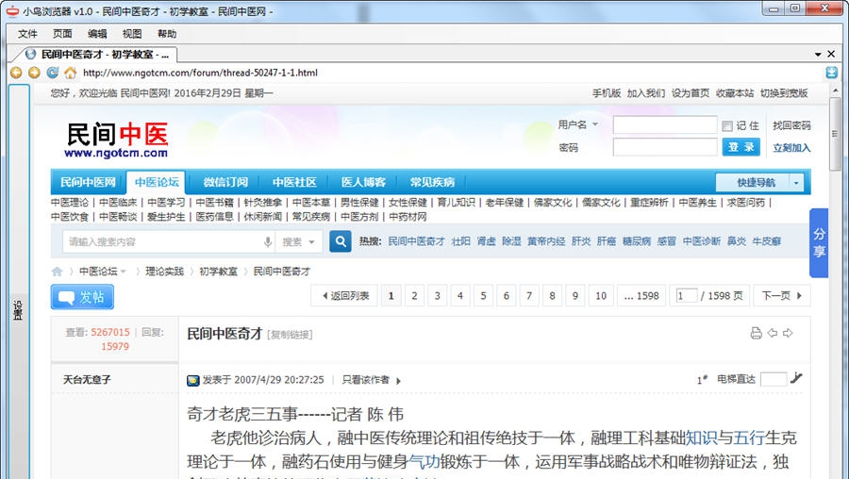The image size is (849, 479).
Task: Open the 帮助 menu
Action: (167, 34)
